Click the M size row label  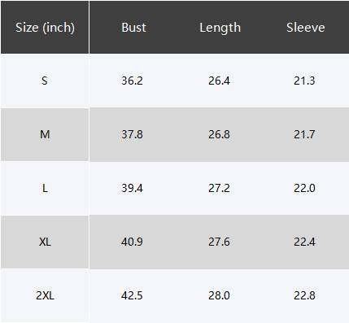(x=45, y=134)
